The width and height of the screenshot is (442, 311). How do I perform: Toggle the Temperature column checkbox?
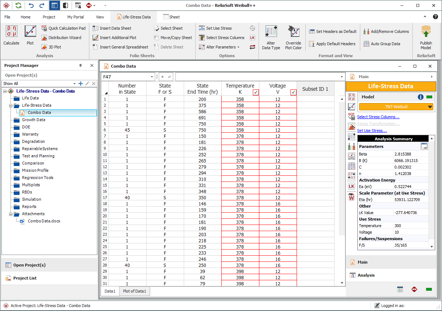pyautogui.click(x=256, y=92)
